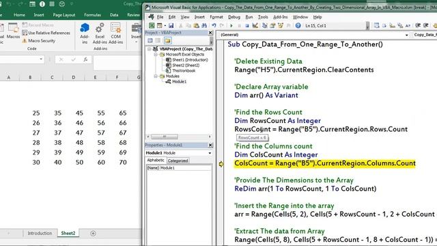The width and height of the screenshot is (437, 246).
Task: Click the Outdent icon in Edit toolbar
Action: 425,26
